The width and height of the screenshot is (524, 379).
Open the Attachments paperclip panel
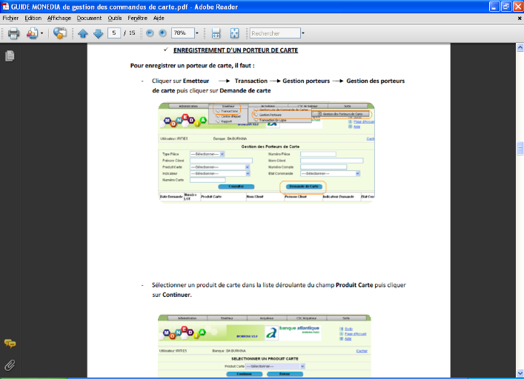tap(10, 366)
